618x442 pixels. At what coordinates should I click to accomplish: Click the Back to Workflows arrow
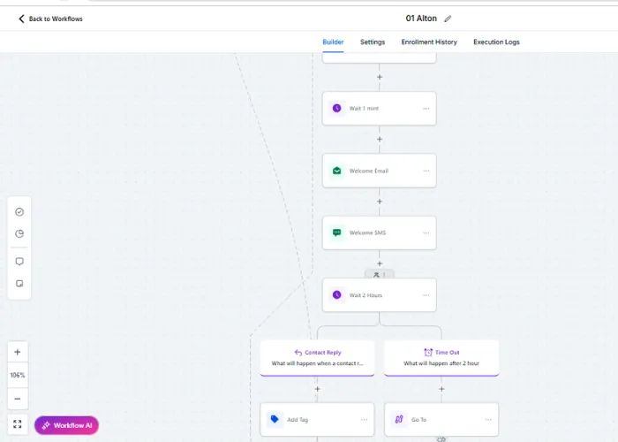21,19
